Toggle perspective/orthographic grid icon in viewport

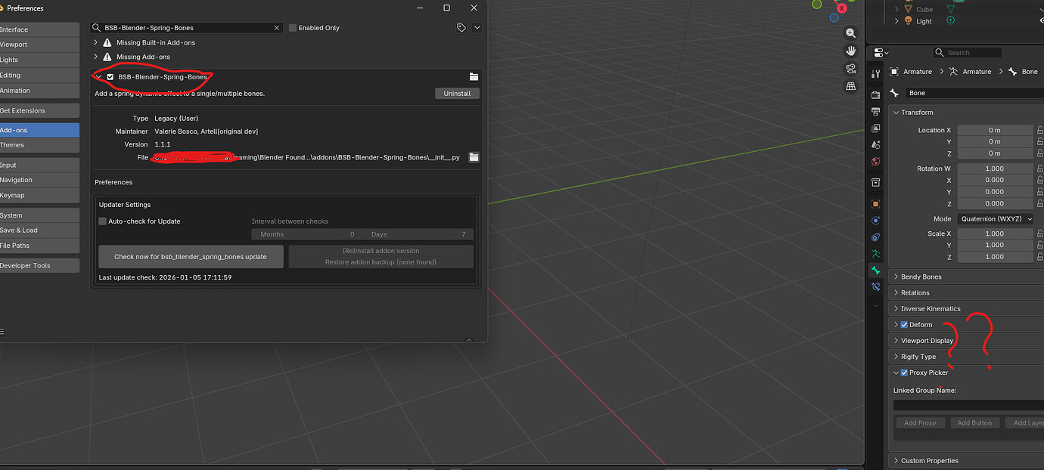click(850, 86)
